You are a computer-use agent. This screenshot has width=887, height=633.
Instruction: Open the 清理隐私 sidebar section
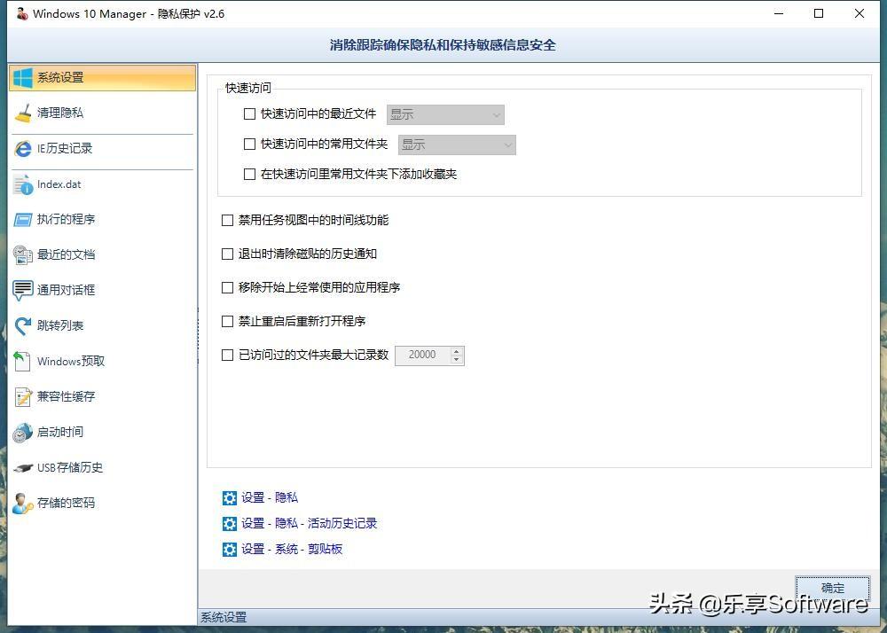pyautogui.click(x=102, y=113)
